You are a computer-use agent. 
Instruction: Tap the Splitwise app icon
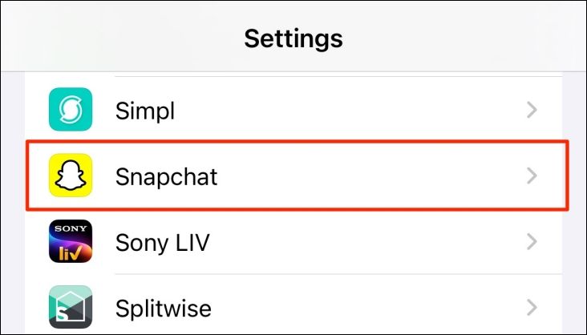point(70,308)
